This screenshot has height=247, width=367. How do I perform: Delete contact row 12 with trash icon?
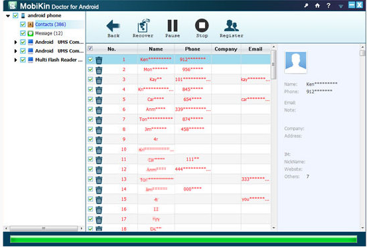tap(99, 170)
